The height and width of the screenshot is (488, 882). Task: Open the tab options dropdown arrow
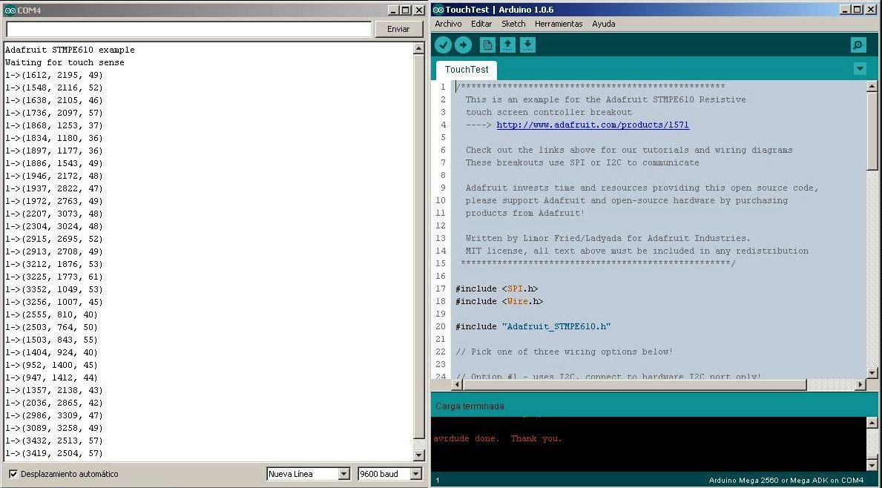[x=860, y=68]
